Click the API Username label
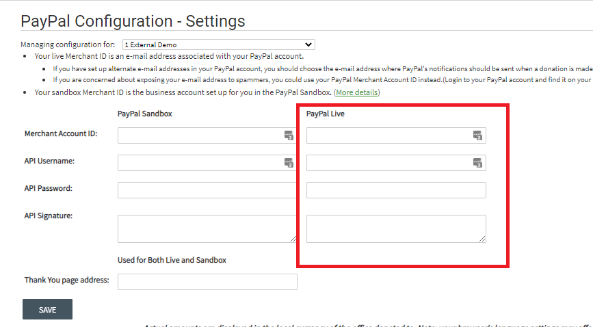 [x=49, y=161]
